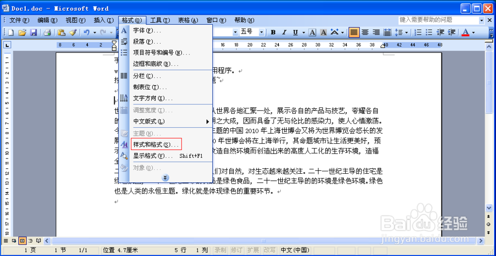The image size is (496, 256).
Task: Decrease the paragraph indent
Action: (x=440, y=32)
